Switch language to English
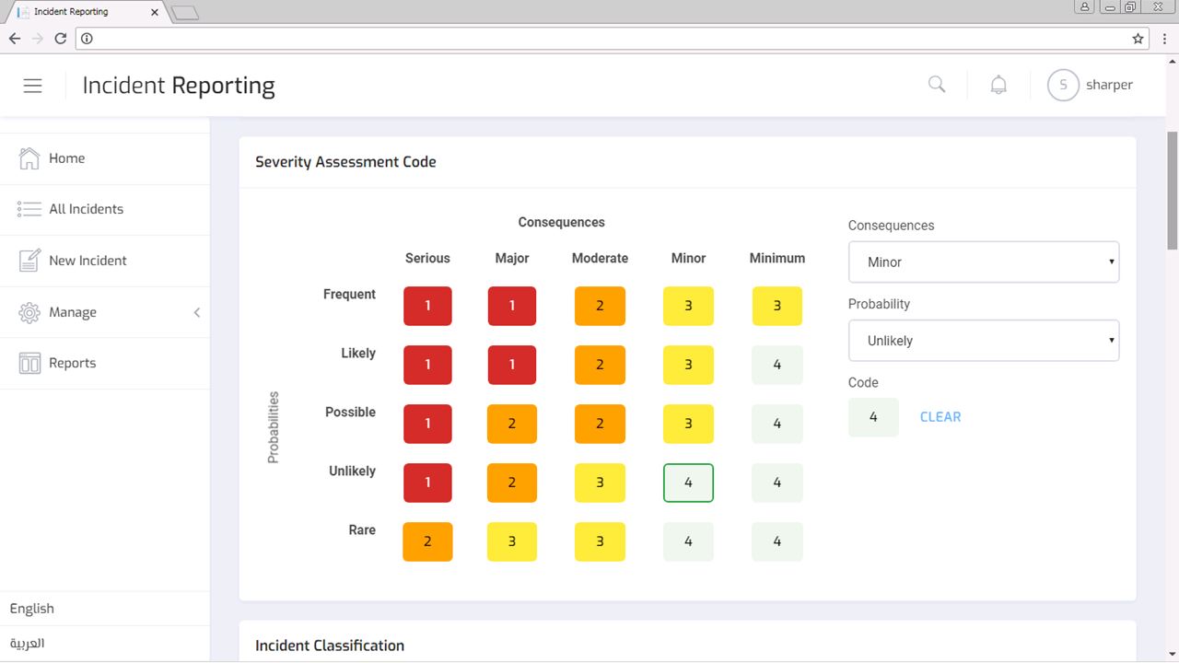 pyautogui.click(x=32, y=609)
